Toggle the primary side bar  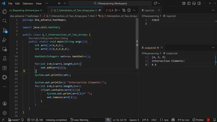pyautogui.click(x=189, y=3)
